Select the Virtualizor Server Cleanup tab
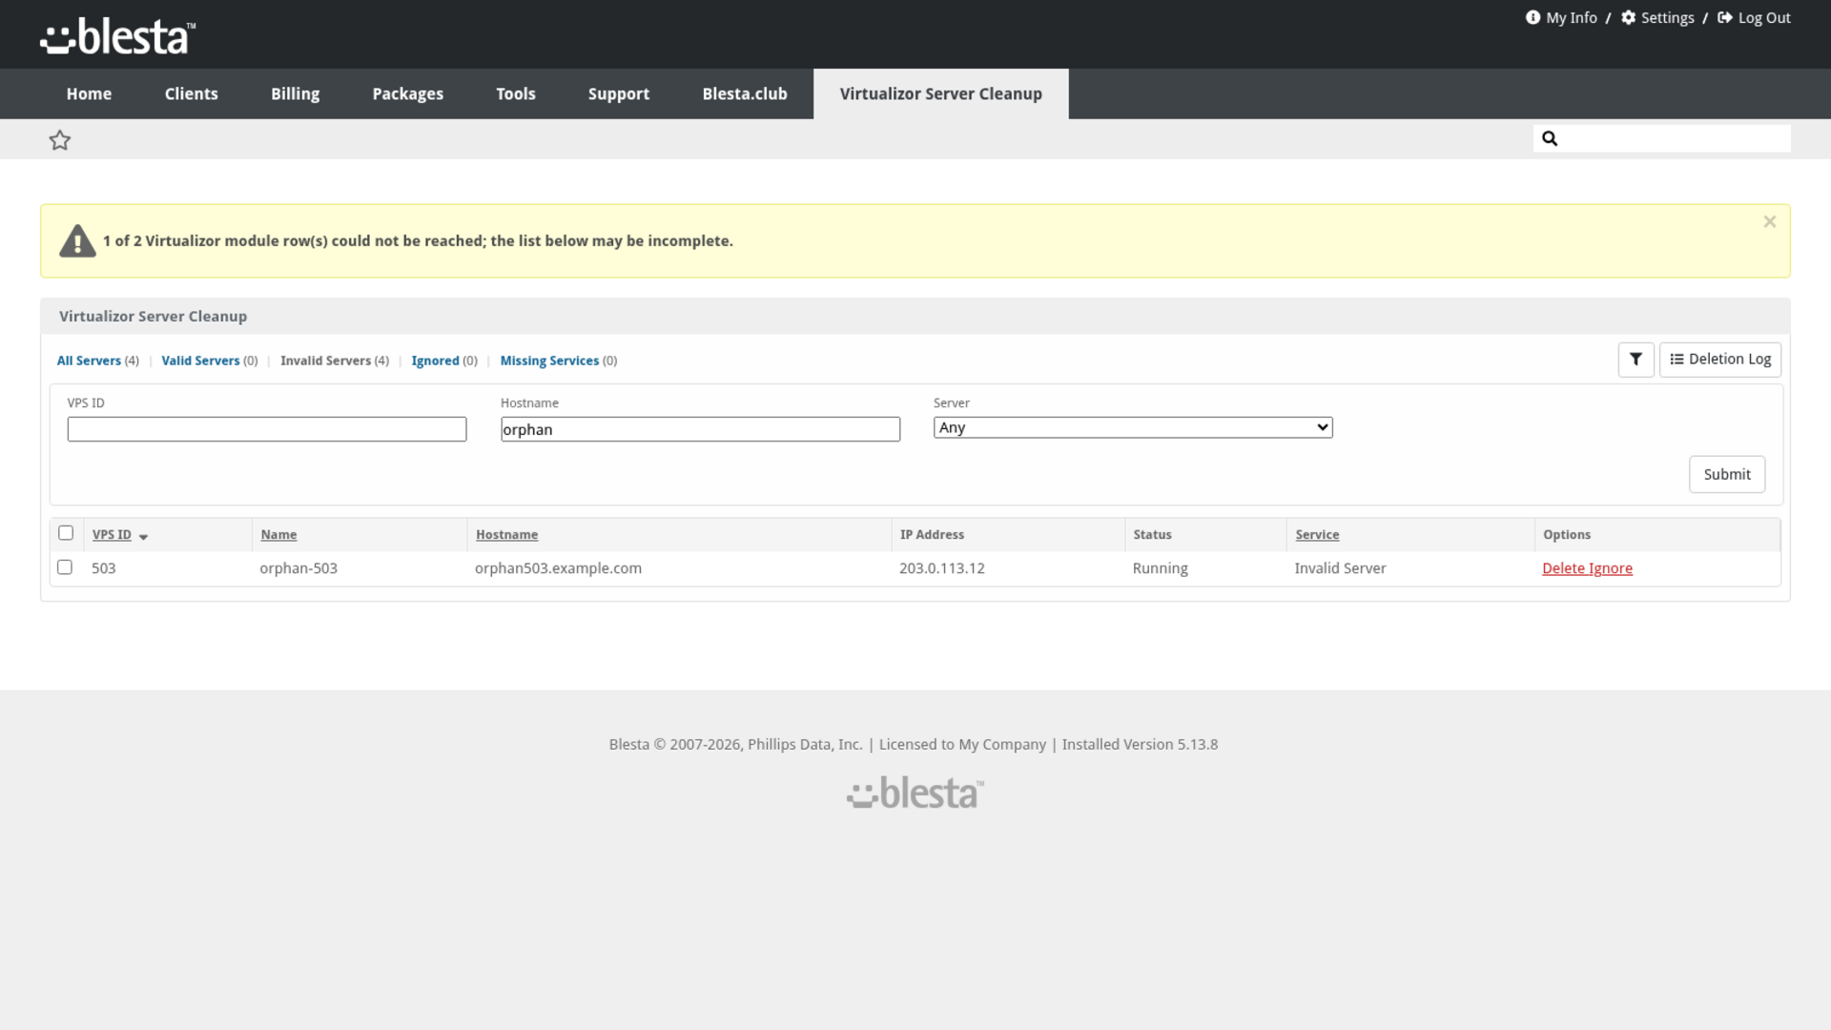This screenshot has height=1030, width=1831. [940, 93]
